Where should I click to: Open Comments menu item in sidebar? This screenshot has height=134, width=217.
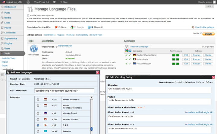(10, 33)
